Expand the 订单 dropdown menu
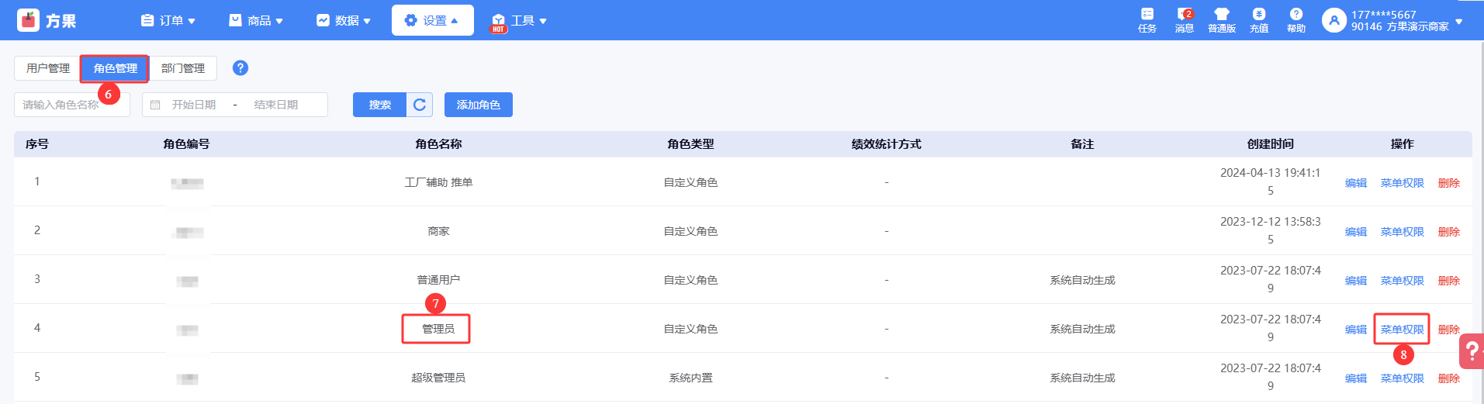The image size is (1484, 404). coord(168,21)
